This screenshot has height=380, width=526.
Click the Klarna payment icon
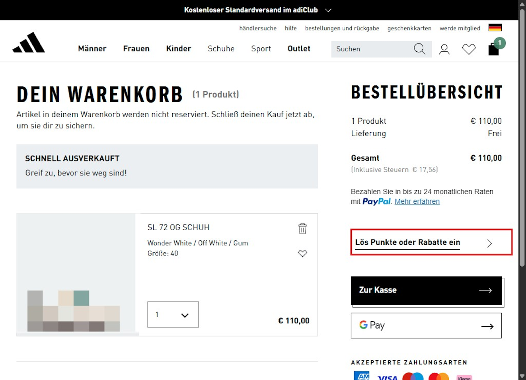464,377
